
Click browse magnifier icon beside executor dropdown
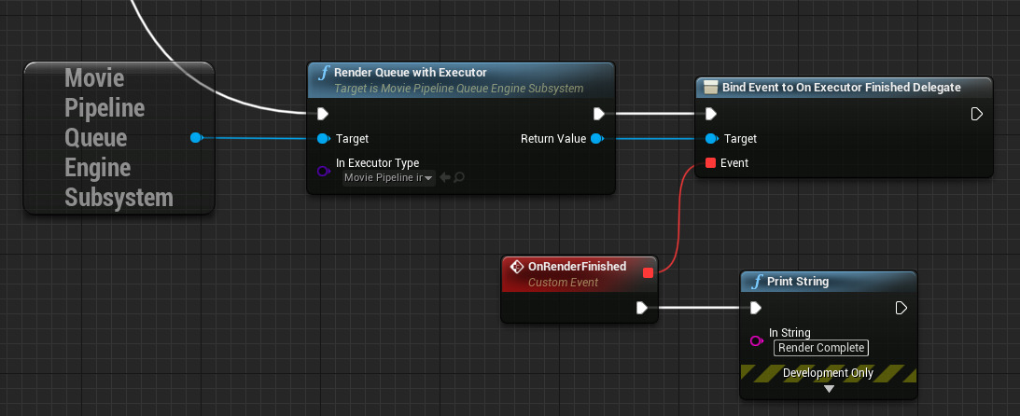459,177
